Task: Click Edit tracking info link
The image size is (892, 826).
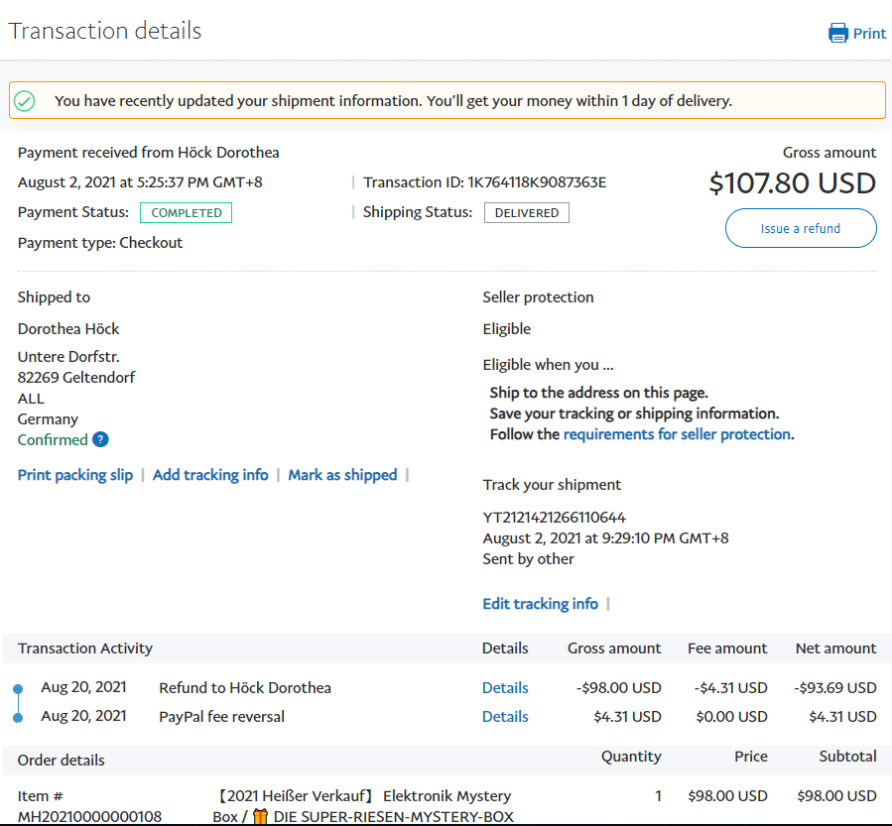Action: [540, 604]
